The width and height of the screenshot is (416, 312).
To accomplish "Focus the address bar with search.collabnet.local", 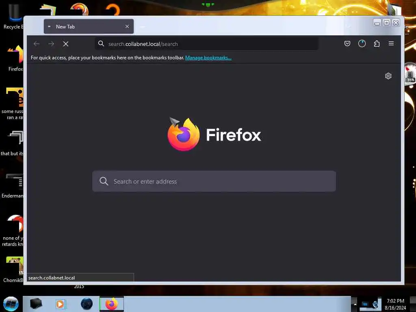I will coord(207,44).
